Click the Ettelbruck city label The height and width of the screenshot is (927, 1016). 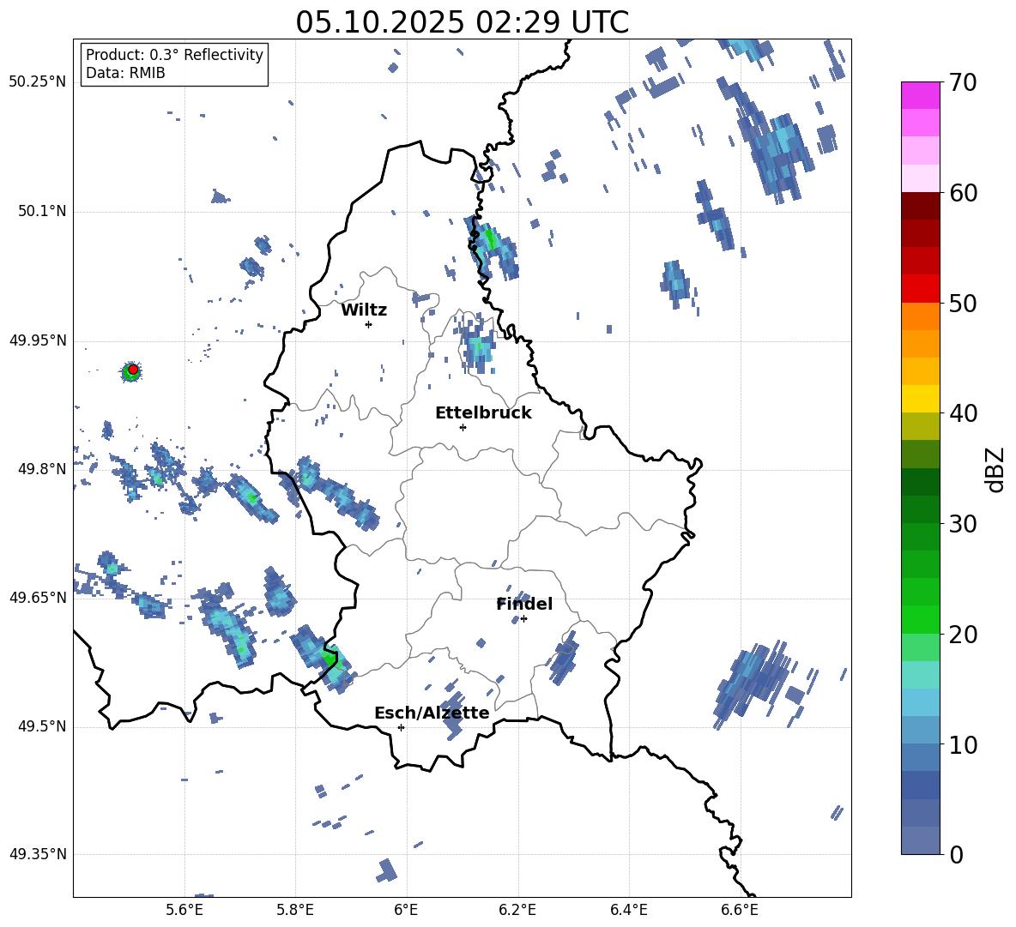(483, 413)
